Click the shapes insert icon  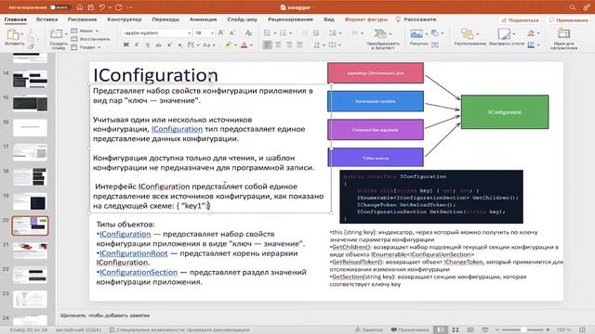[435, 33]
